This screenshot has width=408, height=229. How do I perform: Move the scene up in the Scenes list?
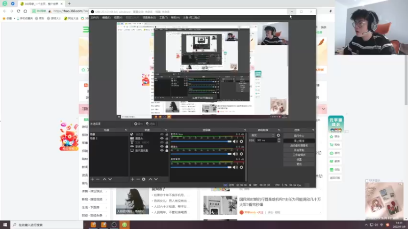click(105, 179)
